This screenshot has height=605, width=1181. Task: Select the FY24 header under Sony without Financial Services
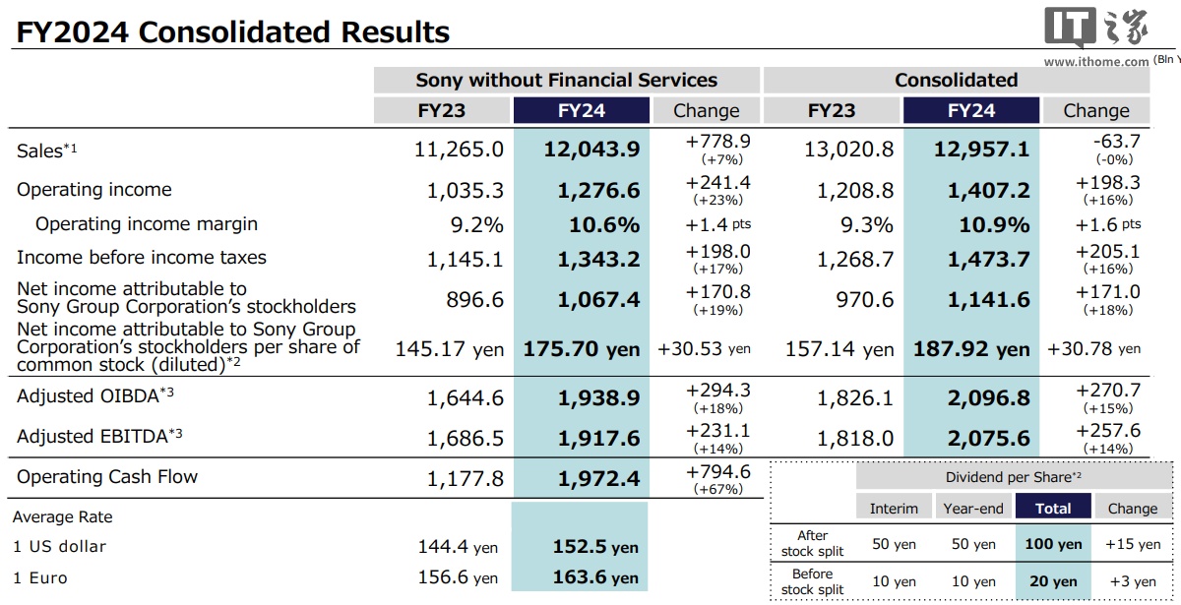point(581,110)
